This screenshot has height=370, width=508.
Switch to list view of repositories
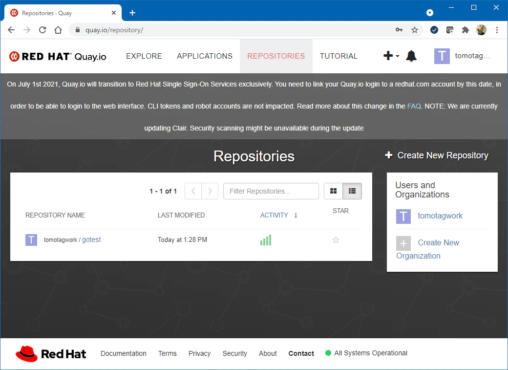(x=352, y=191)
